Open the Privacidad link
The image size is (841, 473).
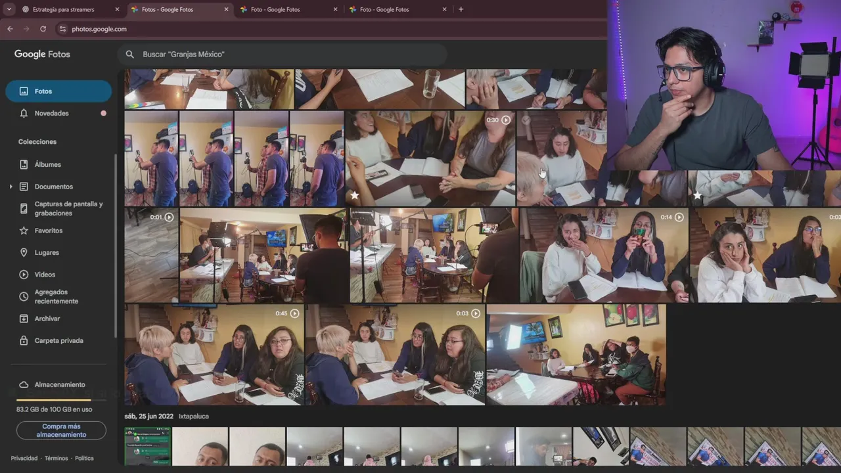coord(24,458)
